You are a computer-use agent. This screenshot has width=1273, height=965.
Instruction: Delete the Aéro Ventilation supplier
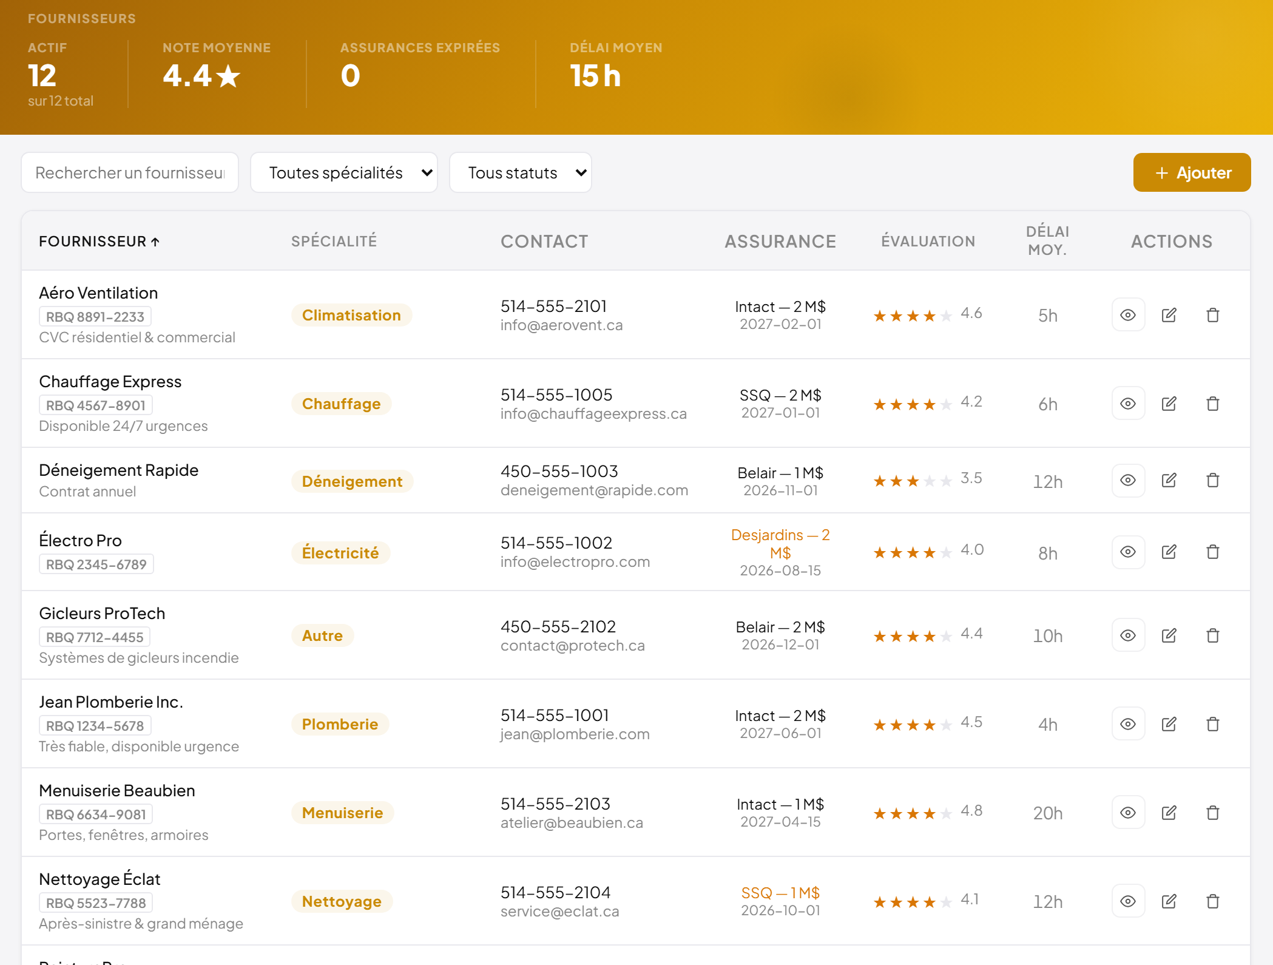(1213, 315)
